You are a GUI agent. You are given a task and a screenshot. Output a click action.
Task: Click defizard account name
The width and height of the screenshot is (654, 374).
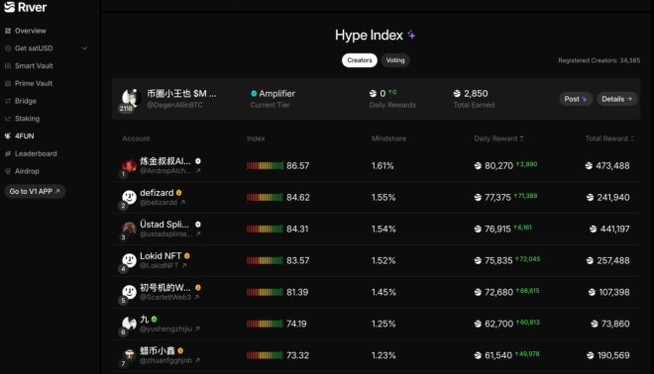(157, 193)
